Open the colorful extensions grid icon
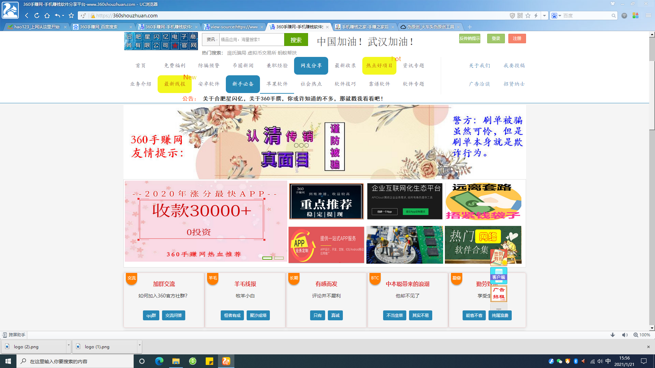 point(636,16)
